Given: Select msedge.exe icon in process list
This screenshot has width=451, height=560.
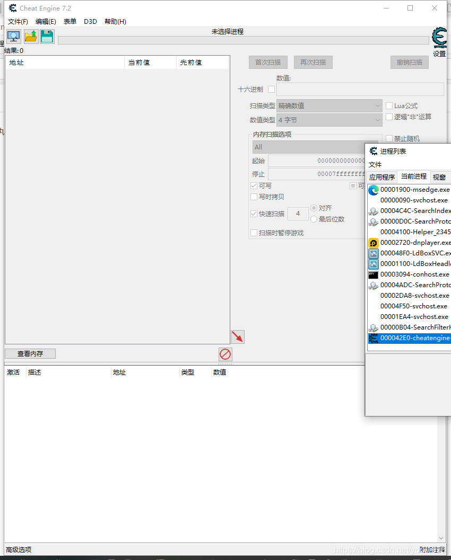Looking at the screenshot, I should pyautogui.click(x=374, y=190).
